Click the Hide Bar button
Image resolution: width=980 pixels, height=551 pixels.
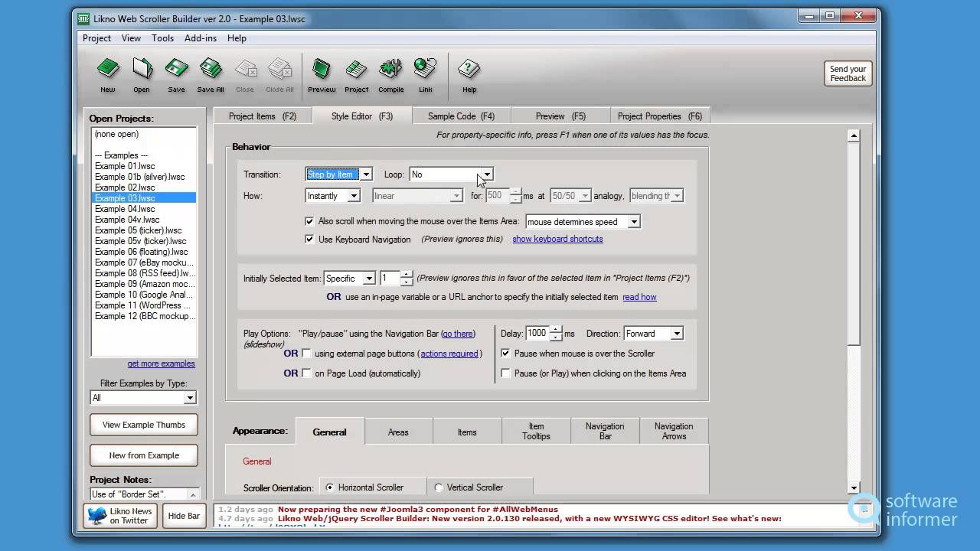pyautogui.click(x=184, y=516)
